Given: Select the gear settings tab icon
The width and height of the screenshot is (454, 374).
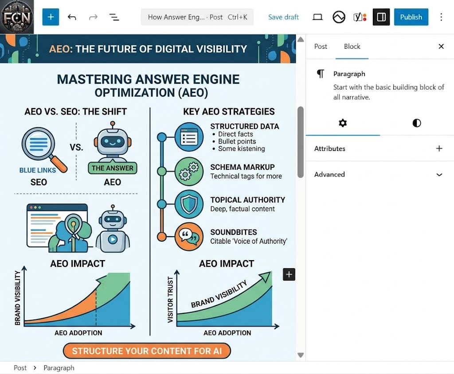Looking at the screenshot, I should click(x=343, y=123).
